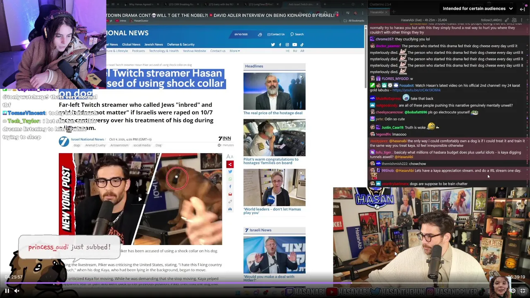Open the YouTube icon in the news site header
This screenshot has height=298, width=530.
point(294,45)
